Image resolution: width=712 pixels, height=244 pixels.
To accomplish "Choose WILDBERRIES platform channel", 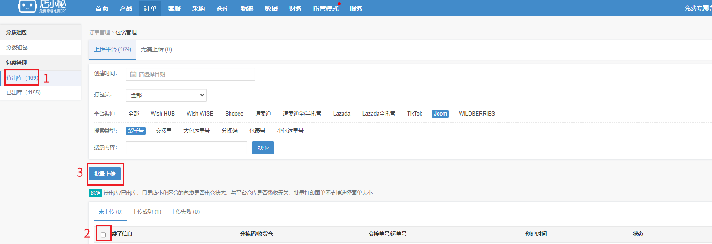I will click(477, 114).
